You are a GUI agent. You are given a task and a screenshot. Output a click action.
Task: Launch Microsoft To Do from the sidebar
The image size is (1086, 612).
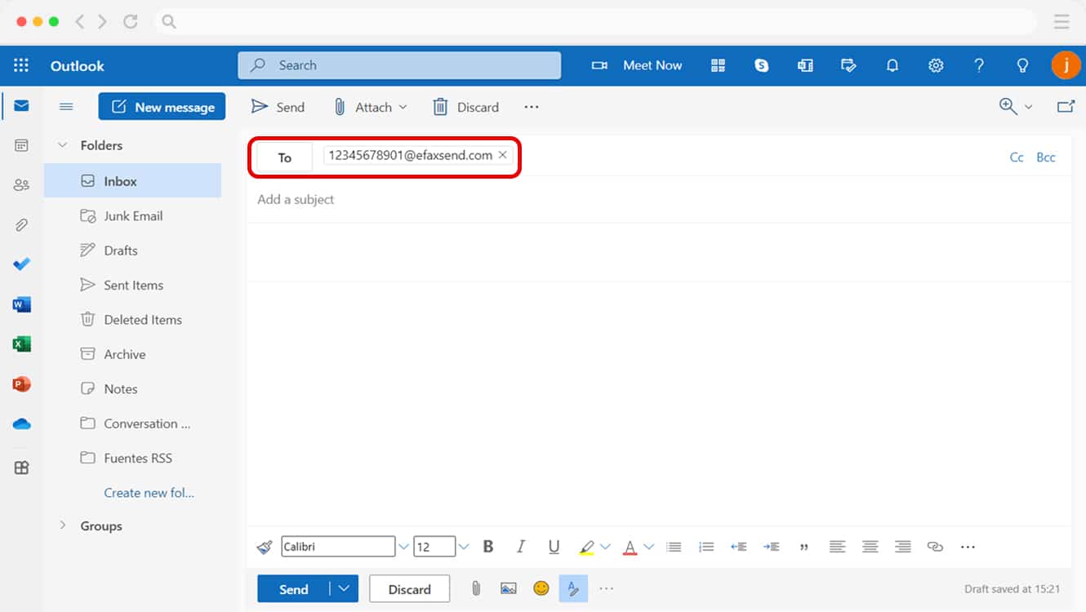[20, 264]
